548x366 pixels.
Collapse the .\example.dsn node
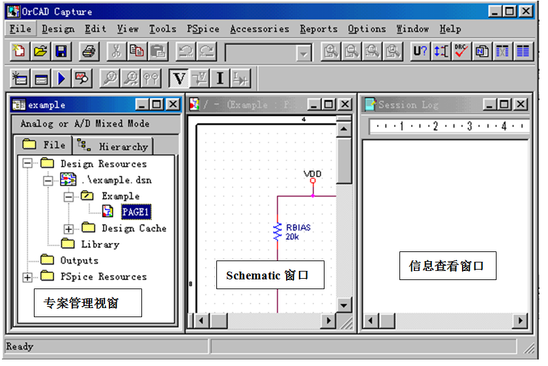pyautogui.click(x=48, y=180)
